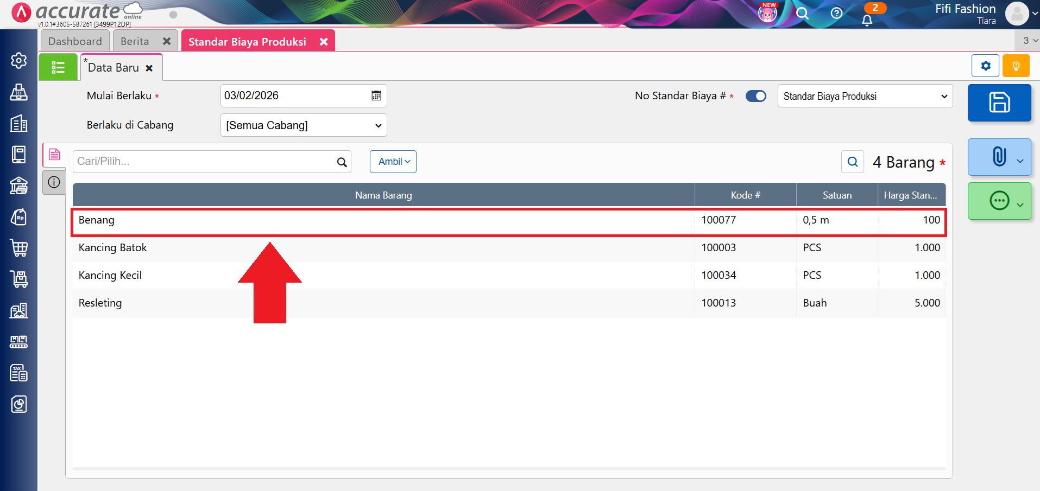Click the orange lightbulb tips icon

tap(1016, 66)
